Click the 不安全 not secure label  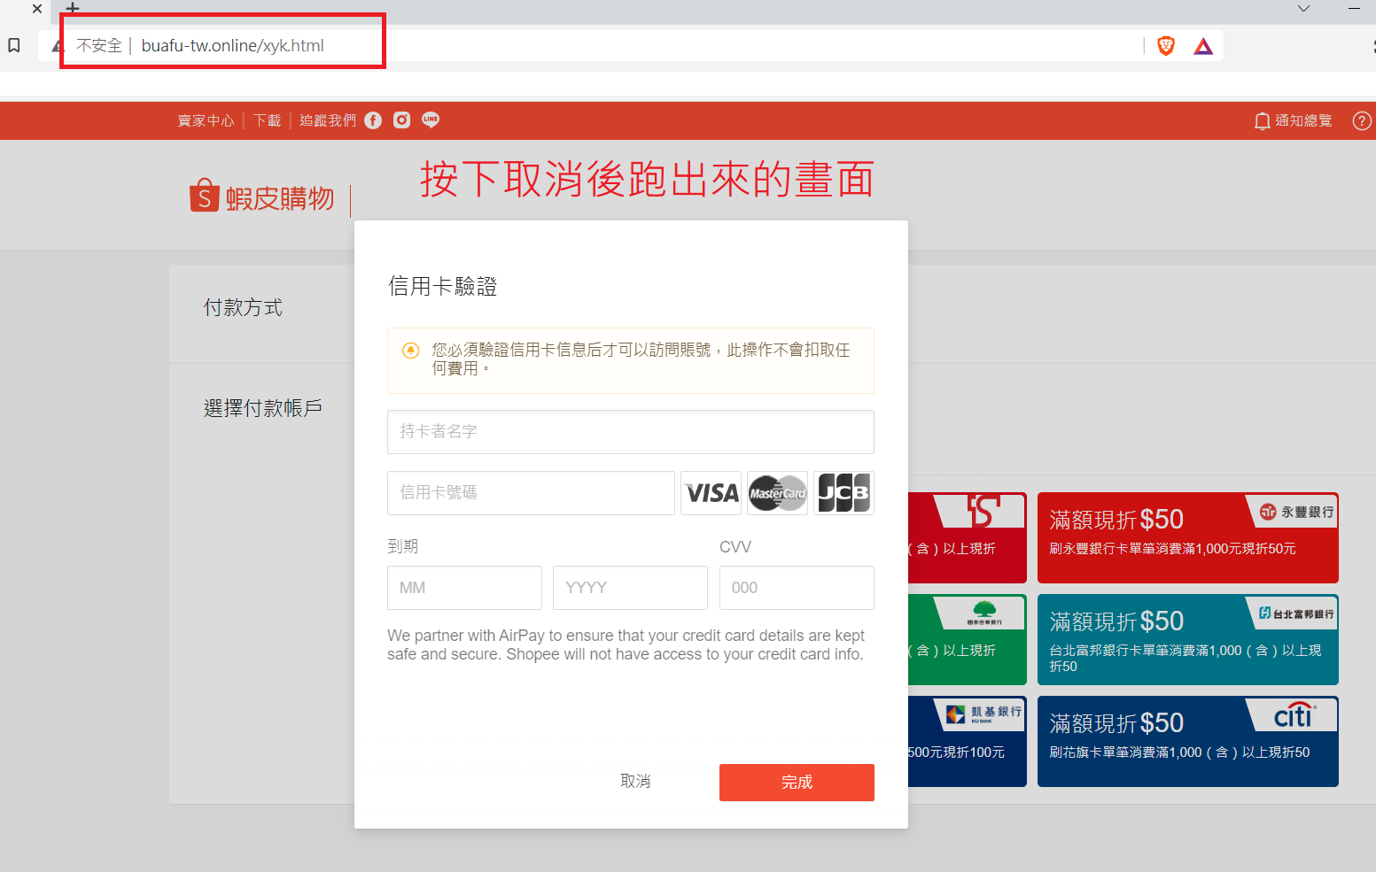point(98,46)
